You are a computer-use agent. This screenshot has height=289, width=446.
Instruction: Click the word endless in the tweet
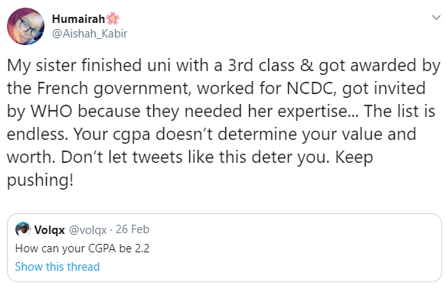[35, 134]
